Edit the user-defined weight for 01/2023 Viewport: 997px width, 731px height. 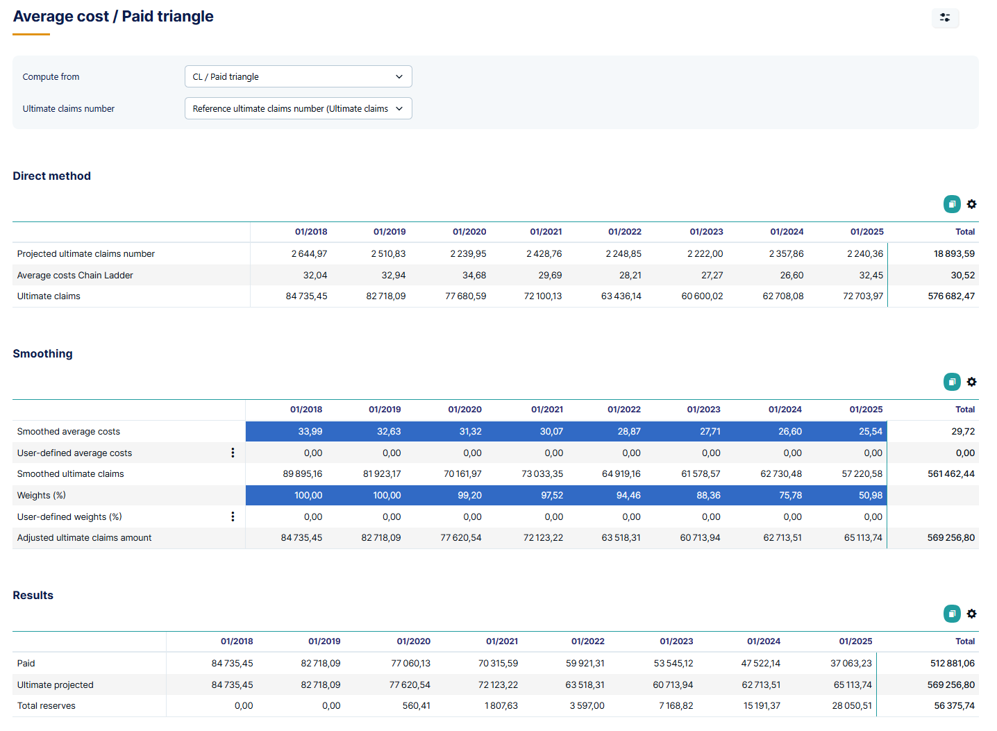point(705,516)
